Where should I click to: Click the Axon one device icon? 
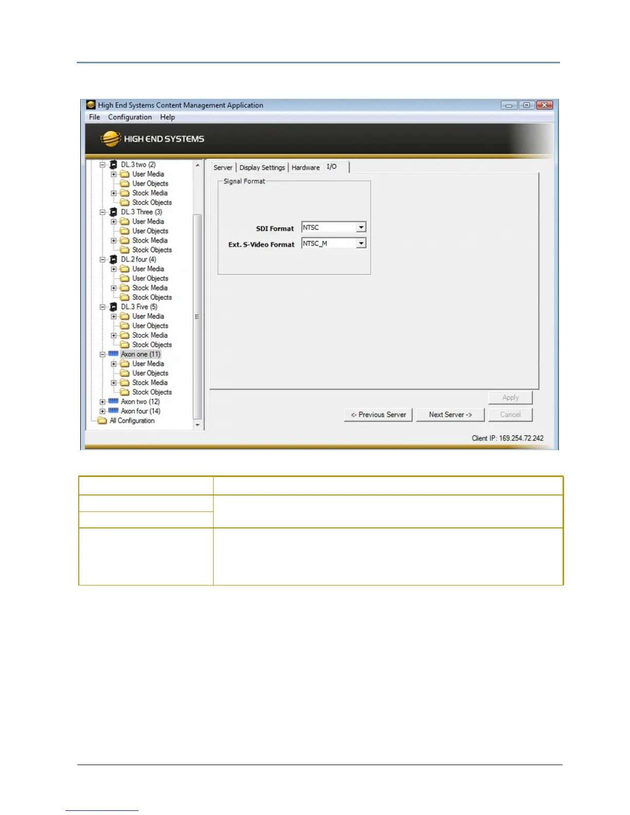click(113, 354)
